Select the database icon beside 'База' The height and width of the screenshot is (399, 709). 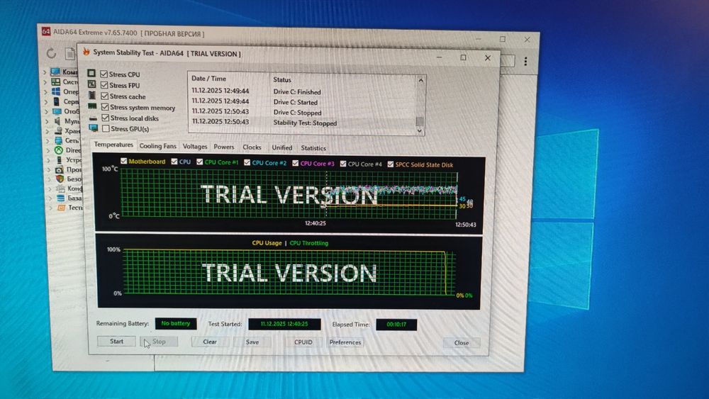click(60, 198)
